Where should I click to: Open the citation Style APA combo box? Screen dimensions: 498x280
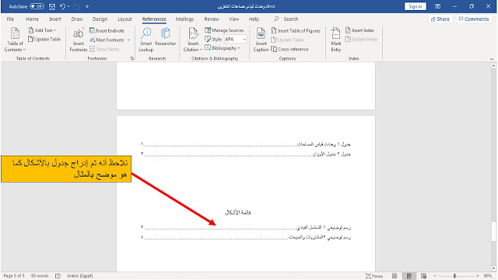235,39
